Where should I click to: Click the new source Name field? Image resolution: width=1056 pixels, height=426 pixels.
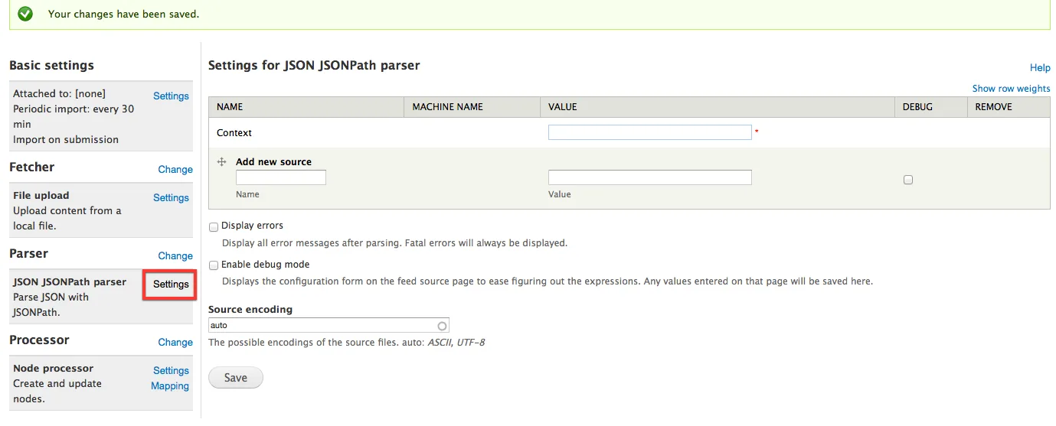tap(280, 177)
